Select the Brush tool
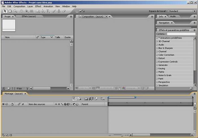Viewport: 198px width, 138px height. [x=54, y=11]
